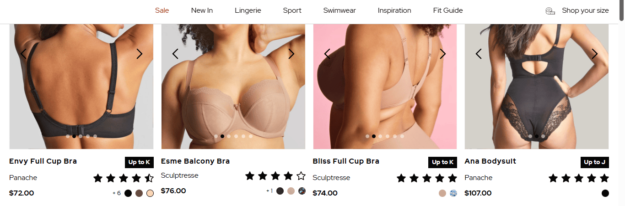
Task: Show next image of Envy Full Cup Bra
Action: pos(140,54)
